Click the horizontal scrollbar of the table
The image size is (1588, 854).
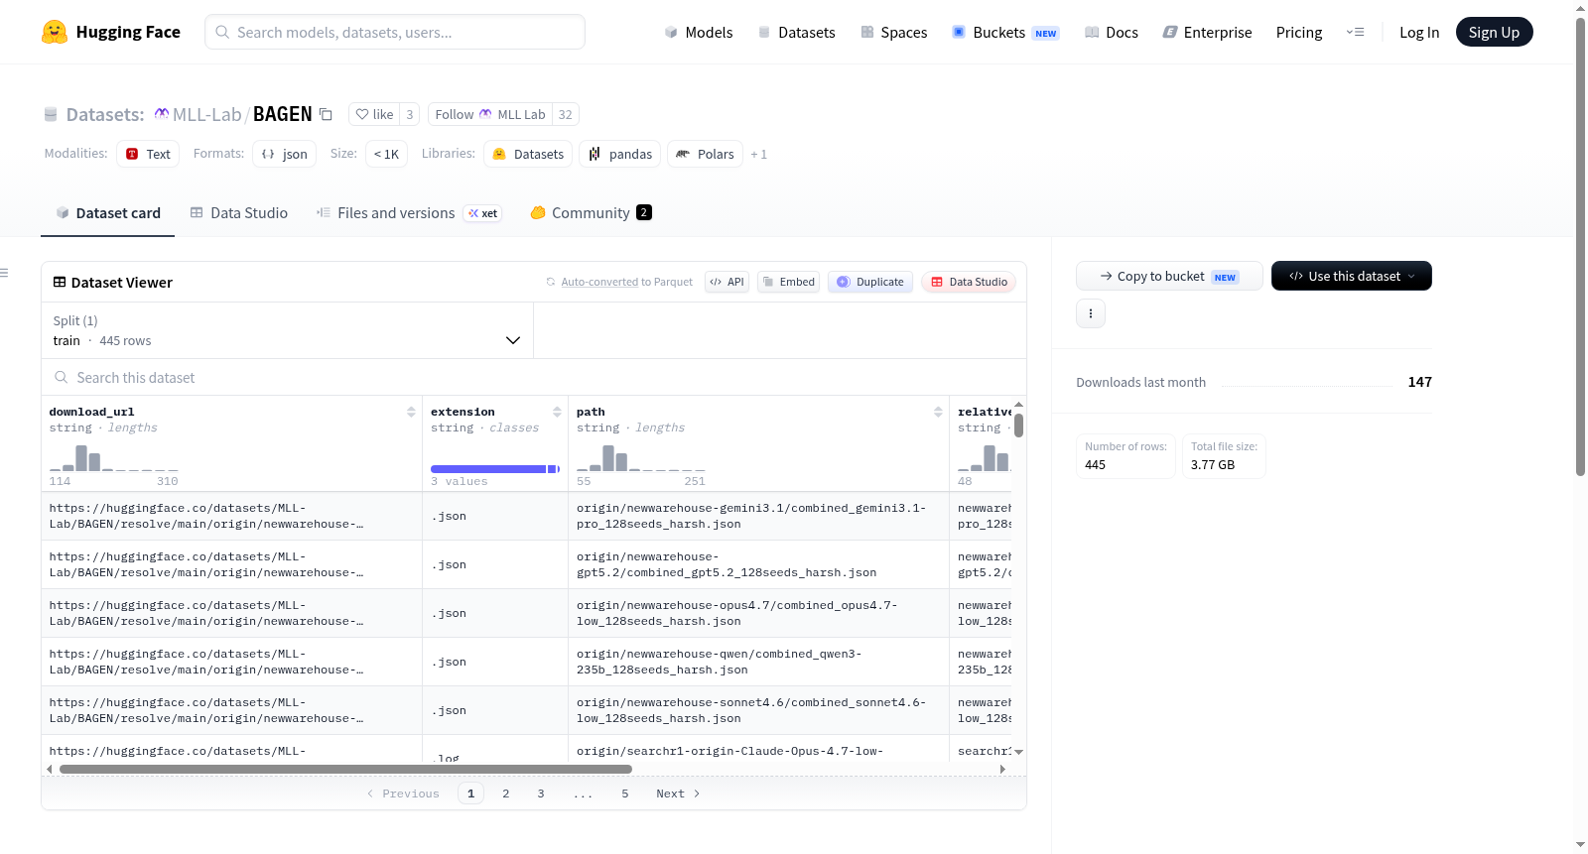click(345, 769)
